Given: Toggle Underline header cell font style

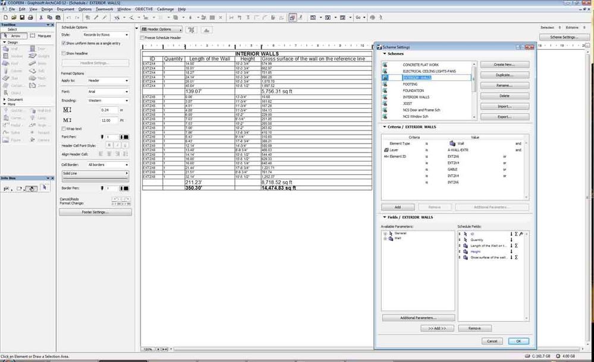Looking at the screenshot, I should (x=125, y=145).
